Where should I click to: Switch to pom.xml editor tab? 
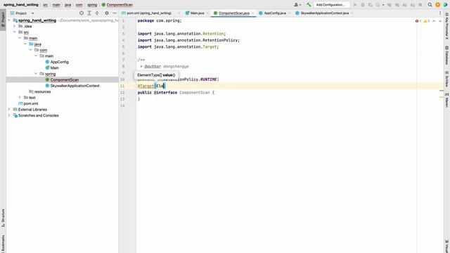click(x=148, y=13)
